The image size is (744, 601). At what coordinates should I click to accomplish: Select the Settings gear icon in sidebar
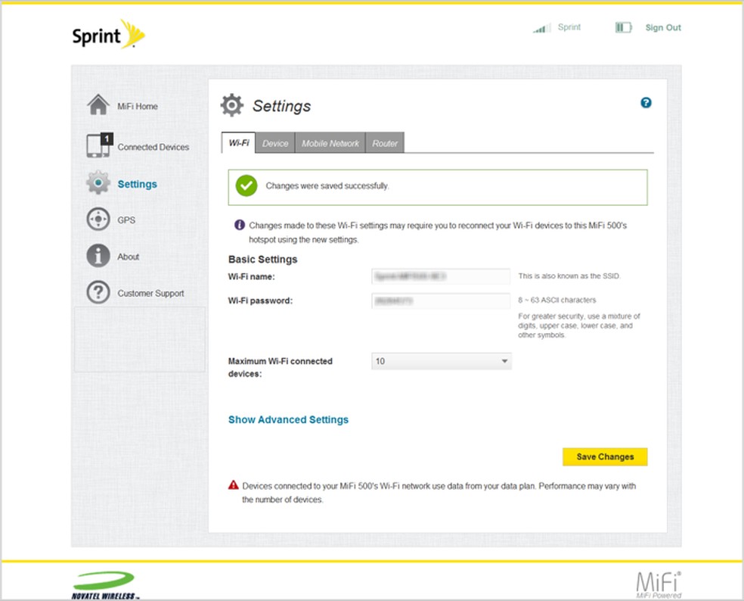(98, 182)
